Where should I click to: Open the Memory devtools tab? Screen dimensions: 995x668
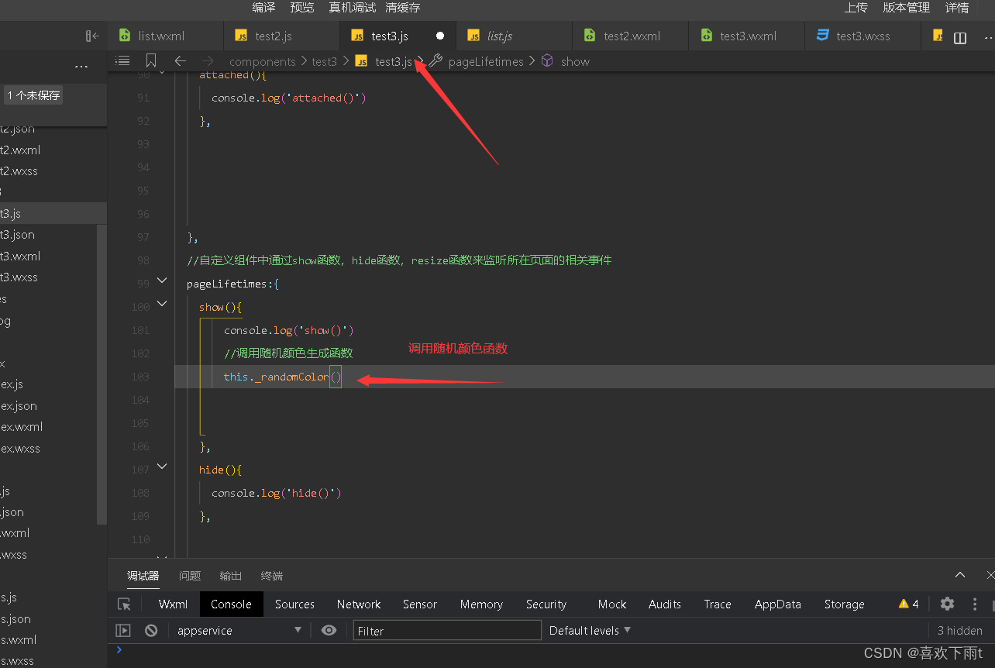tap(481, 604)
